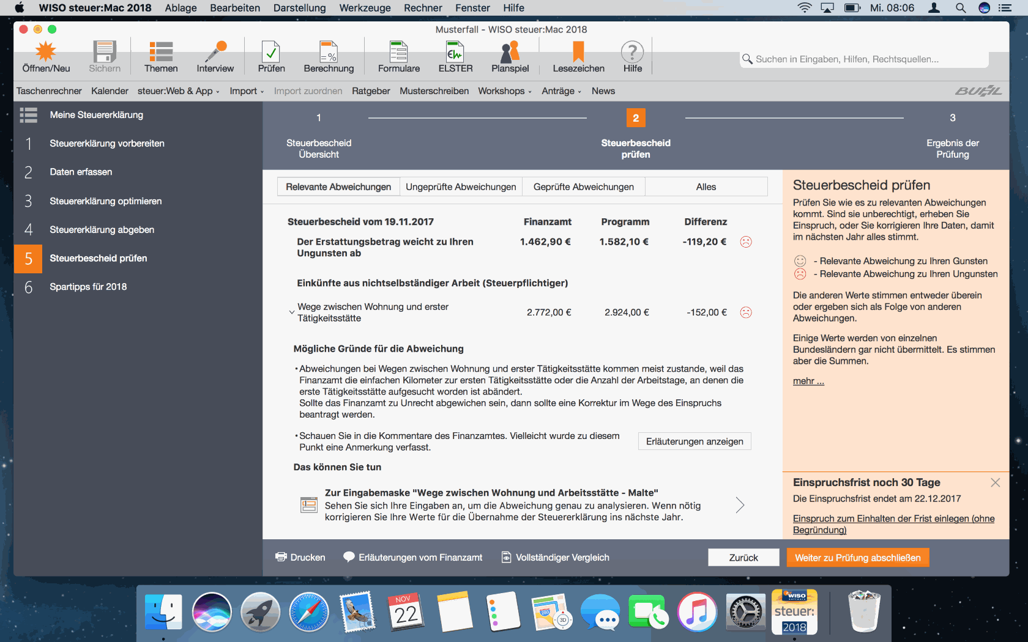
Task: Open Kalender from secondary toolbar
Action: 110,91
